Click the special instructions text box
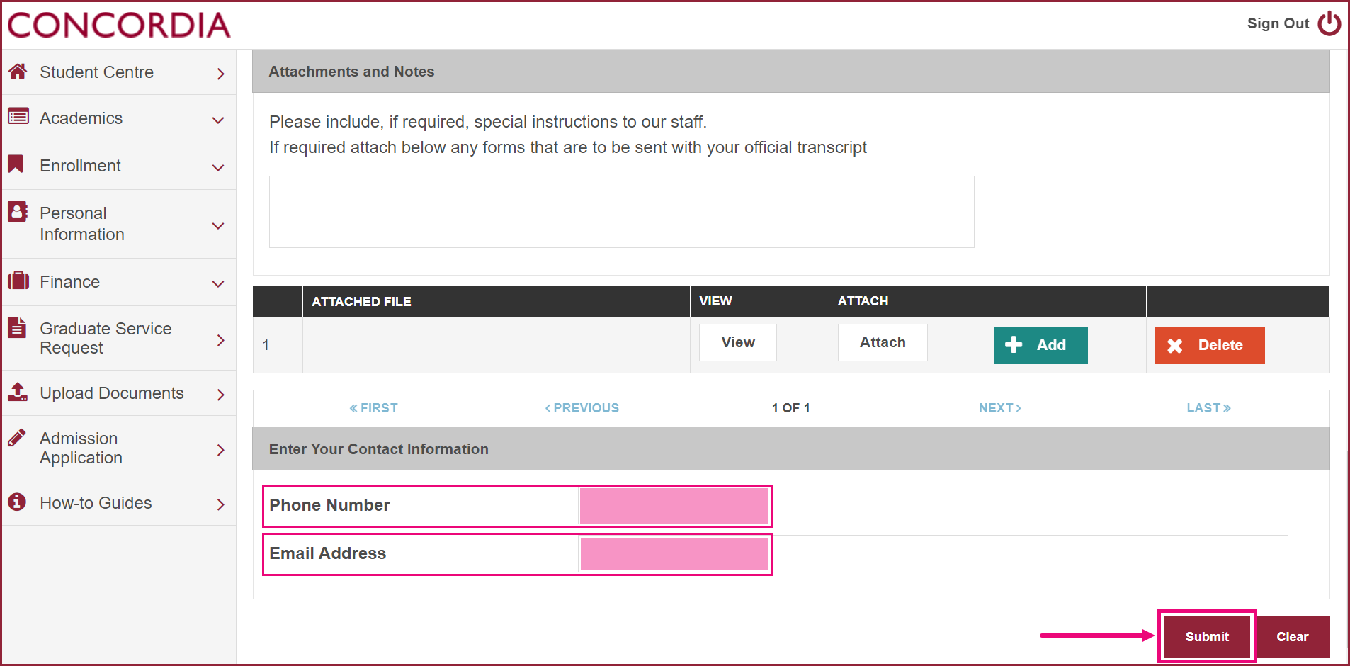1350x666 pixels. (622, 212)
